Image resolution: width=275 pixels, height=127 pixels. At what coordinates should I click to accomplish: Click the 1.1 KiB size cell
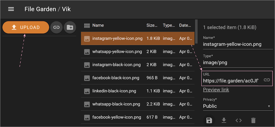[x=153, y=91]
